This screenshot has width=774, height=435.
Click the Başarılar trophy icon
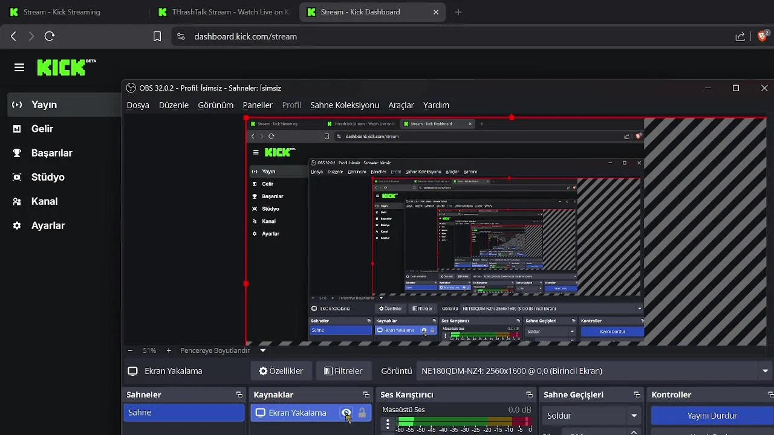pos(18,153)
